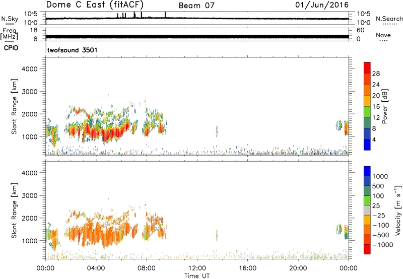Click the 'Time UT' axis title
This screenshot has width=403, height=279.
click(x=197, y=276)
